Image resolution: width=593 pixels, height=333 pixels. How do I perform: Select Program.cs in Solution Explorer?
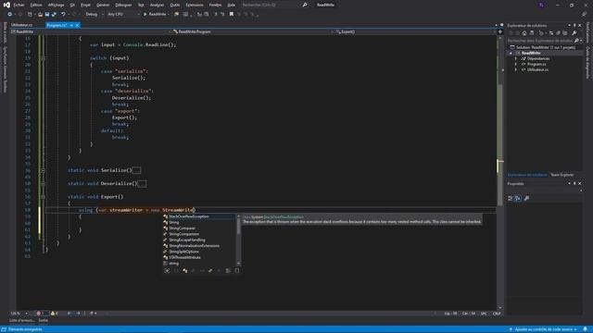[x=536, y=64]
